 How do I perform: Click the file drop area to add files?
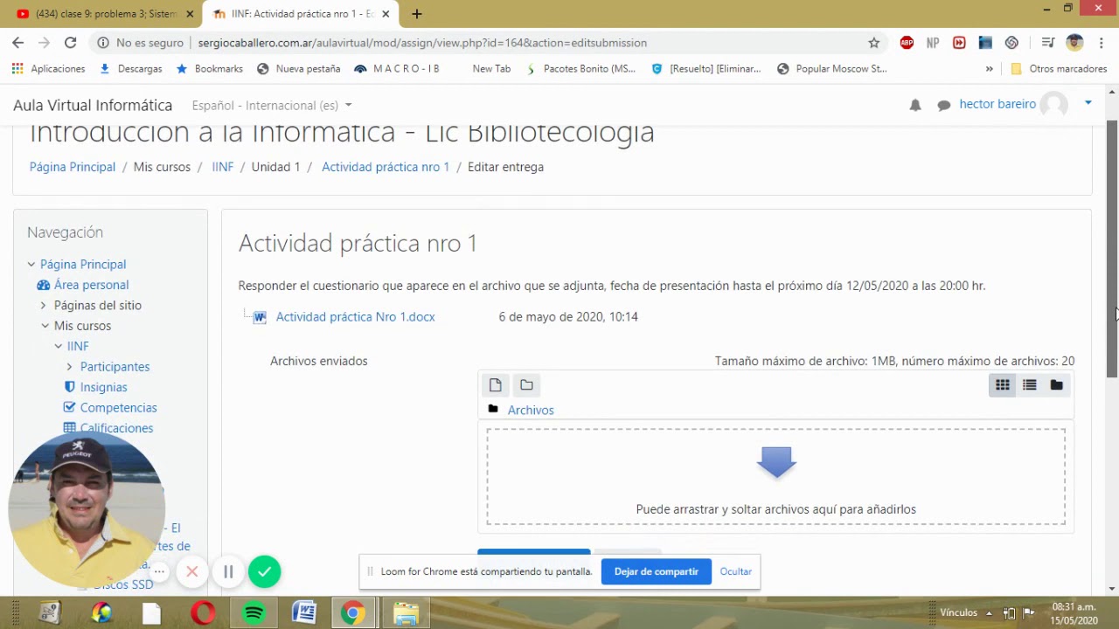[x=776, y=476]
